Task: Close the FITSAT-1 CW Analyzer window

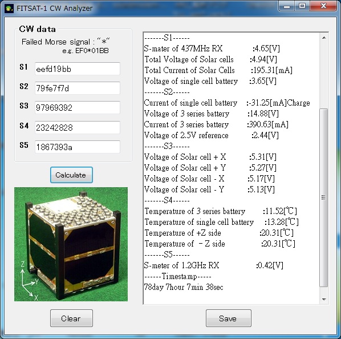Action: coord(323,6)
